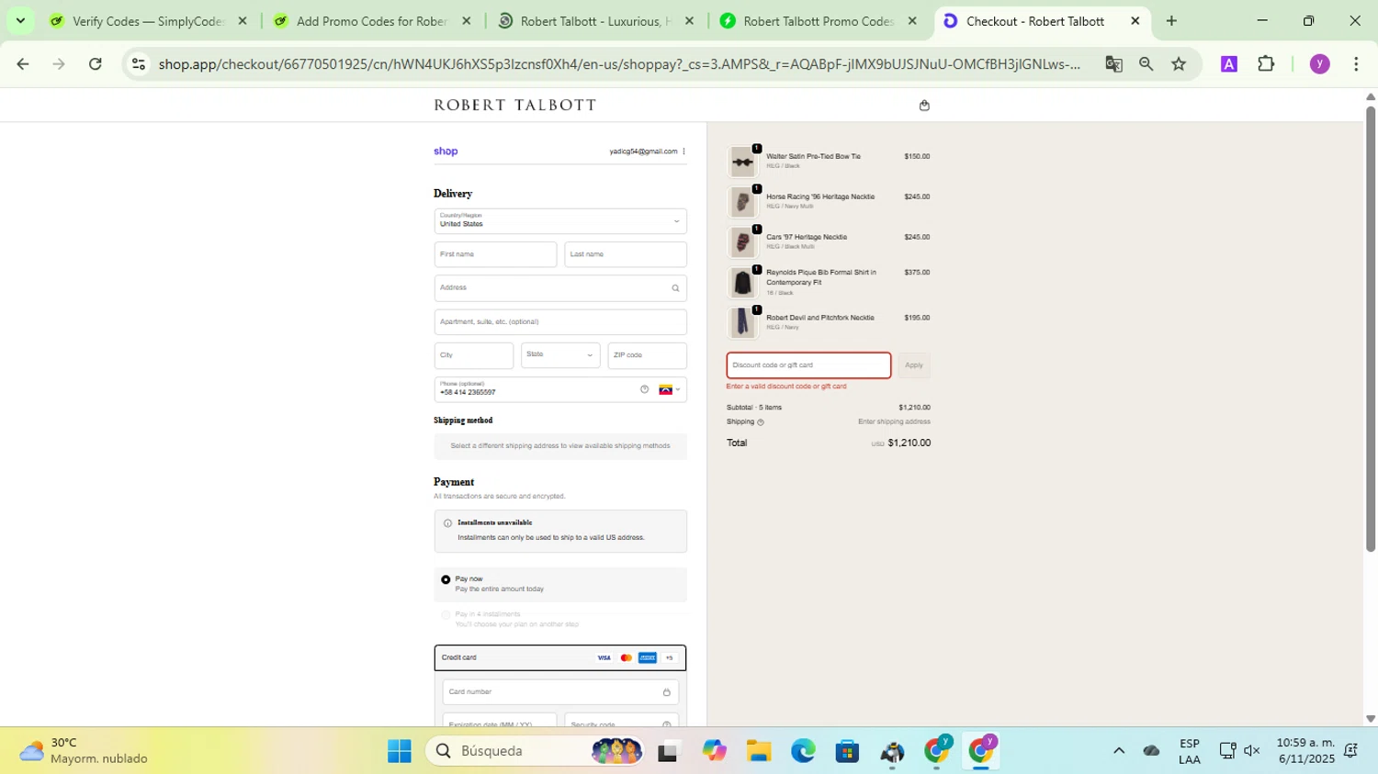Viewport: 1378px width, 774px height.
Task: Click translate page icon in address bar
Action: 1113,63
